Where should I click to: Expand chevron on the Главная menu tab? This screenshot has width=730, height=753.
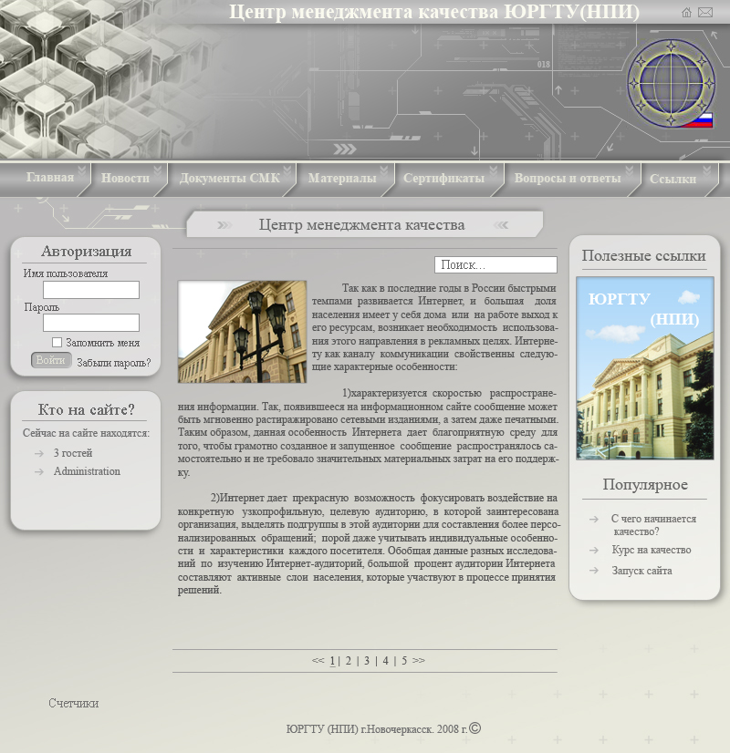(82, 170)
